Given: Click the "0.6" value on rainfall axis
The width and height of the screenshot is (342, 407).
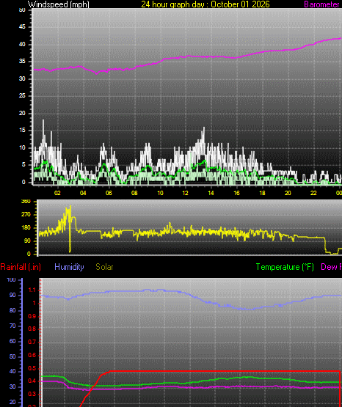Looking at the screenshot, I should click(x=32, y=355).
